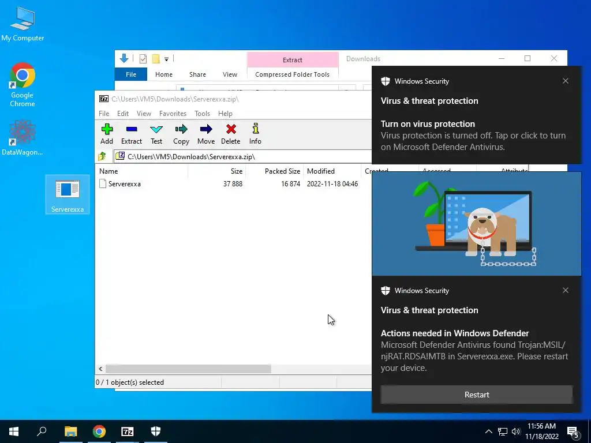Open 7-Zip Favorites menu

(x=173, y=114)
